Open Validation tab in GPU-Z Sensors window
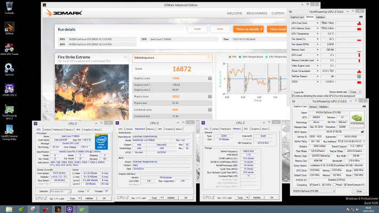The height and width of the screenshot is (213, 379). click(320, 17)
